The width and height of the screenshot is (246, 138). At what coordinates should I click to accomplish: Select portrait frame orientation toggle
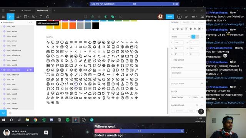(193, 37)
